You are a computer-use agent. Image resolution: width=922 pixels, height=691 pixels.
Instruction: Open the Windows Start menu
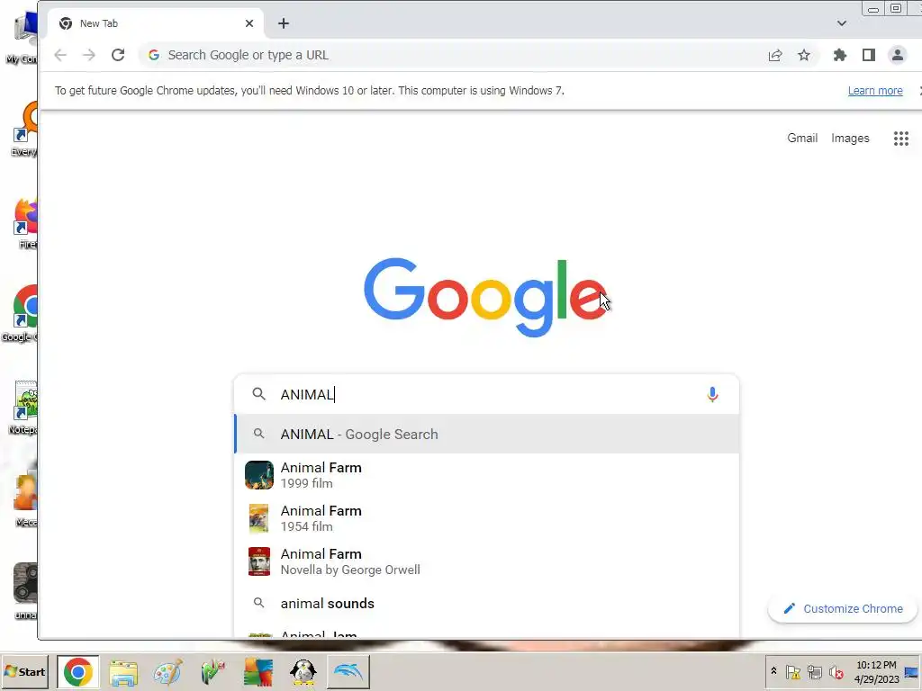[24, 671]
